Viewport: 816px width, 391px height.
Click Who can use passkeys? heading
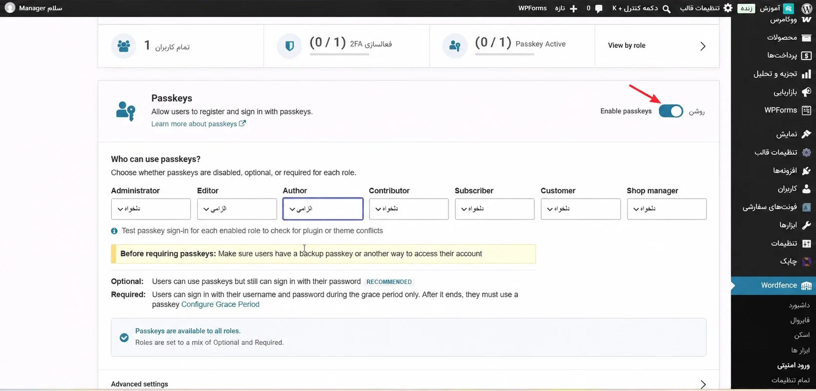click(x=156, y=159)
